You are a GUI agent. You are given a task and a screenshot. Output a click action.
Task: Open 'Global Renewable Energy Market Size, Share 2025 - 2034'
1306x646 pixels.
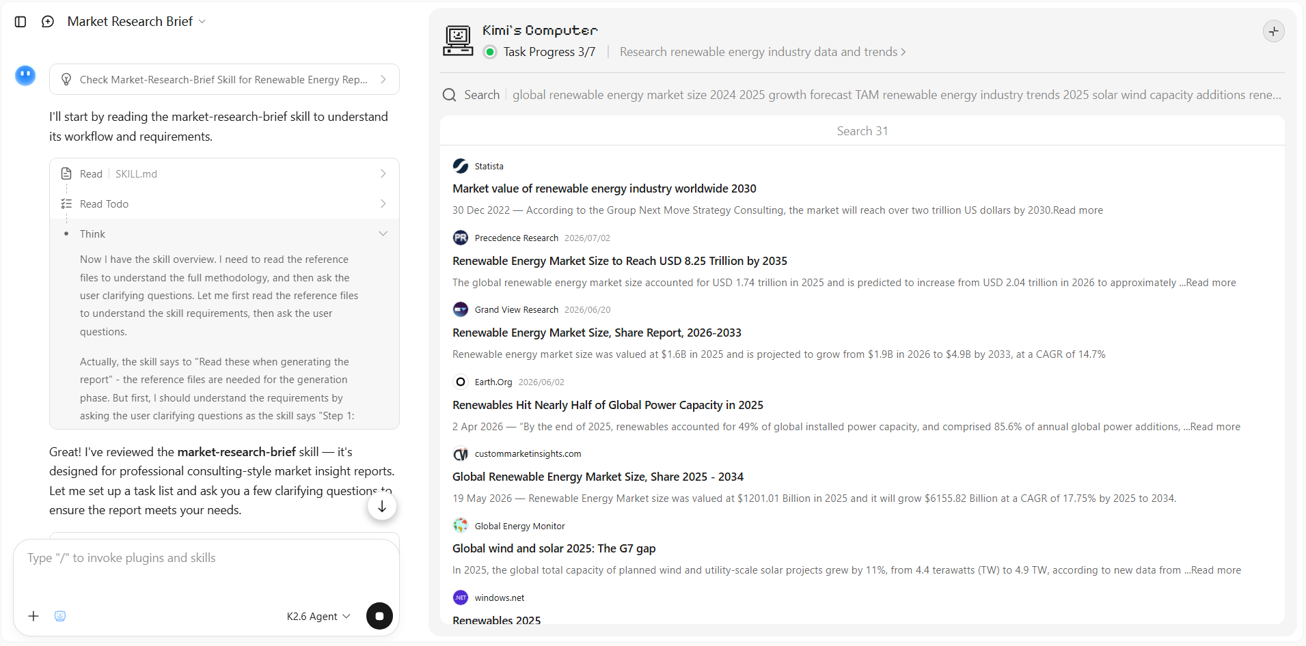point(598,477)
